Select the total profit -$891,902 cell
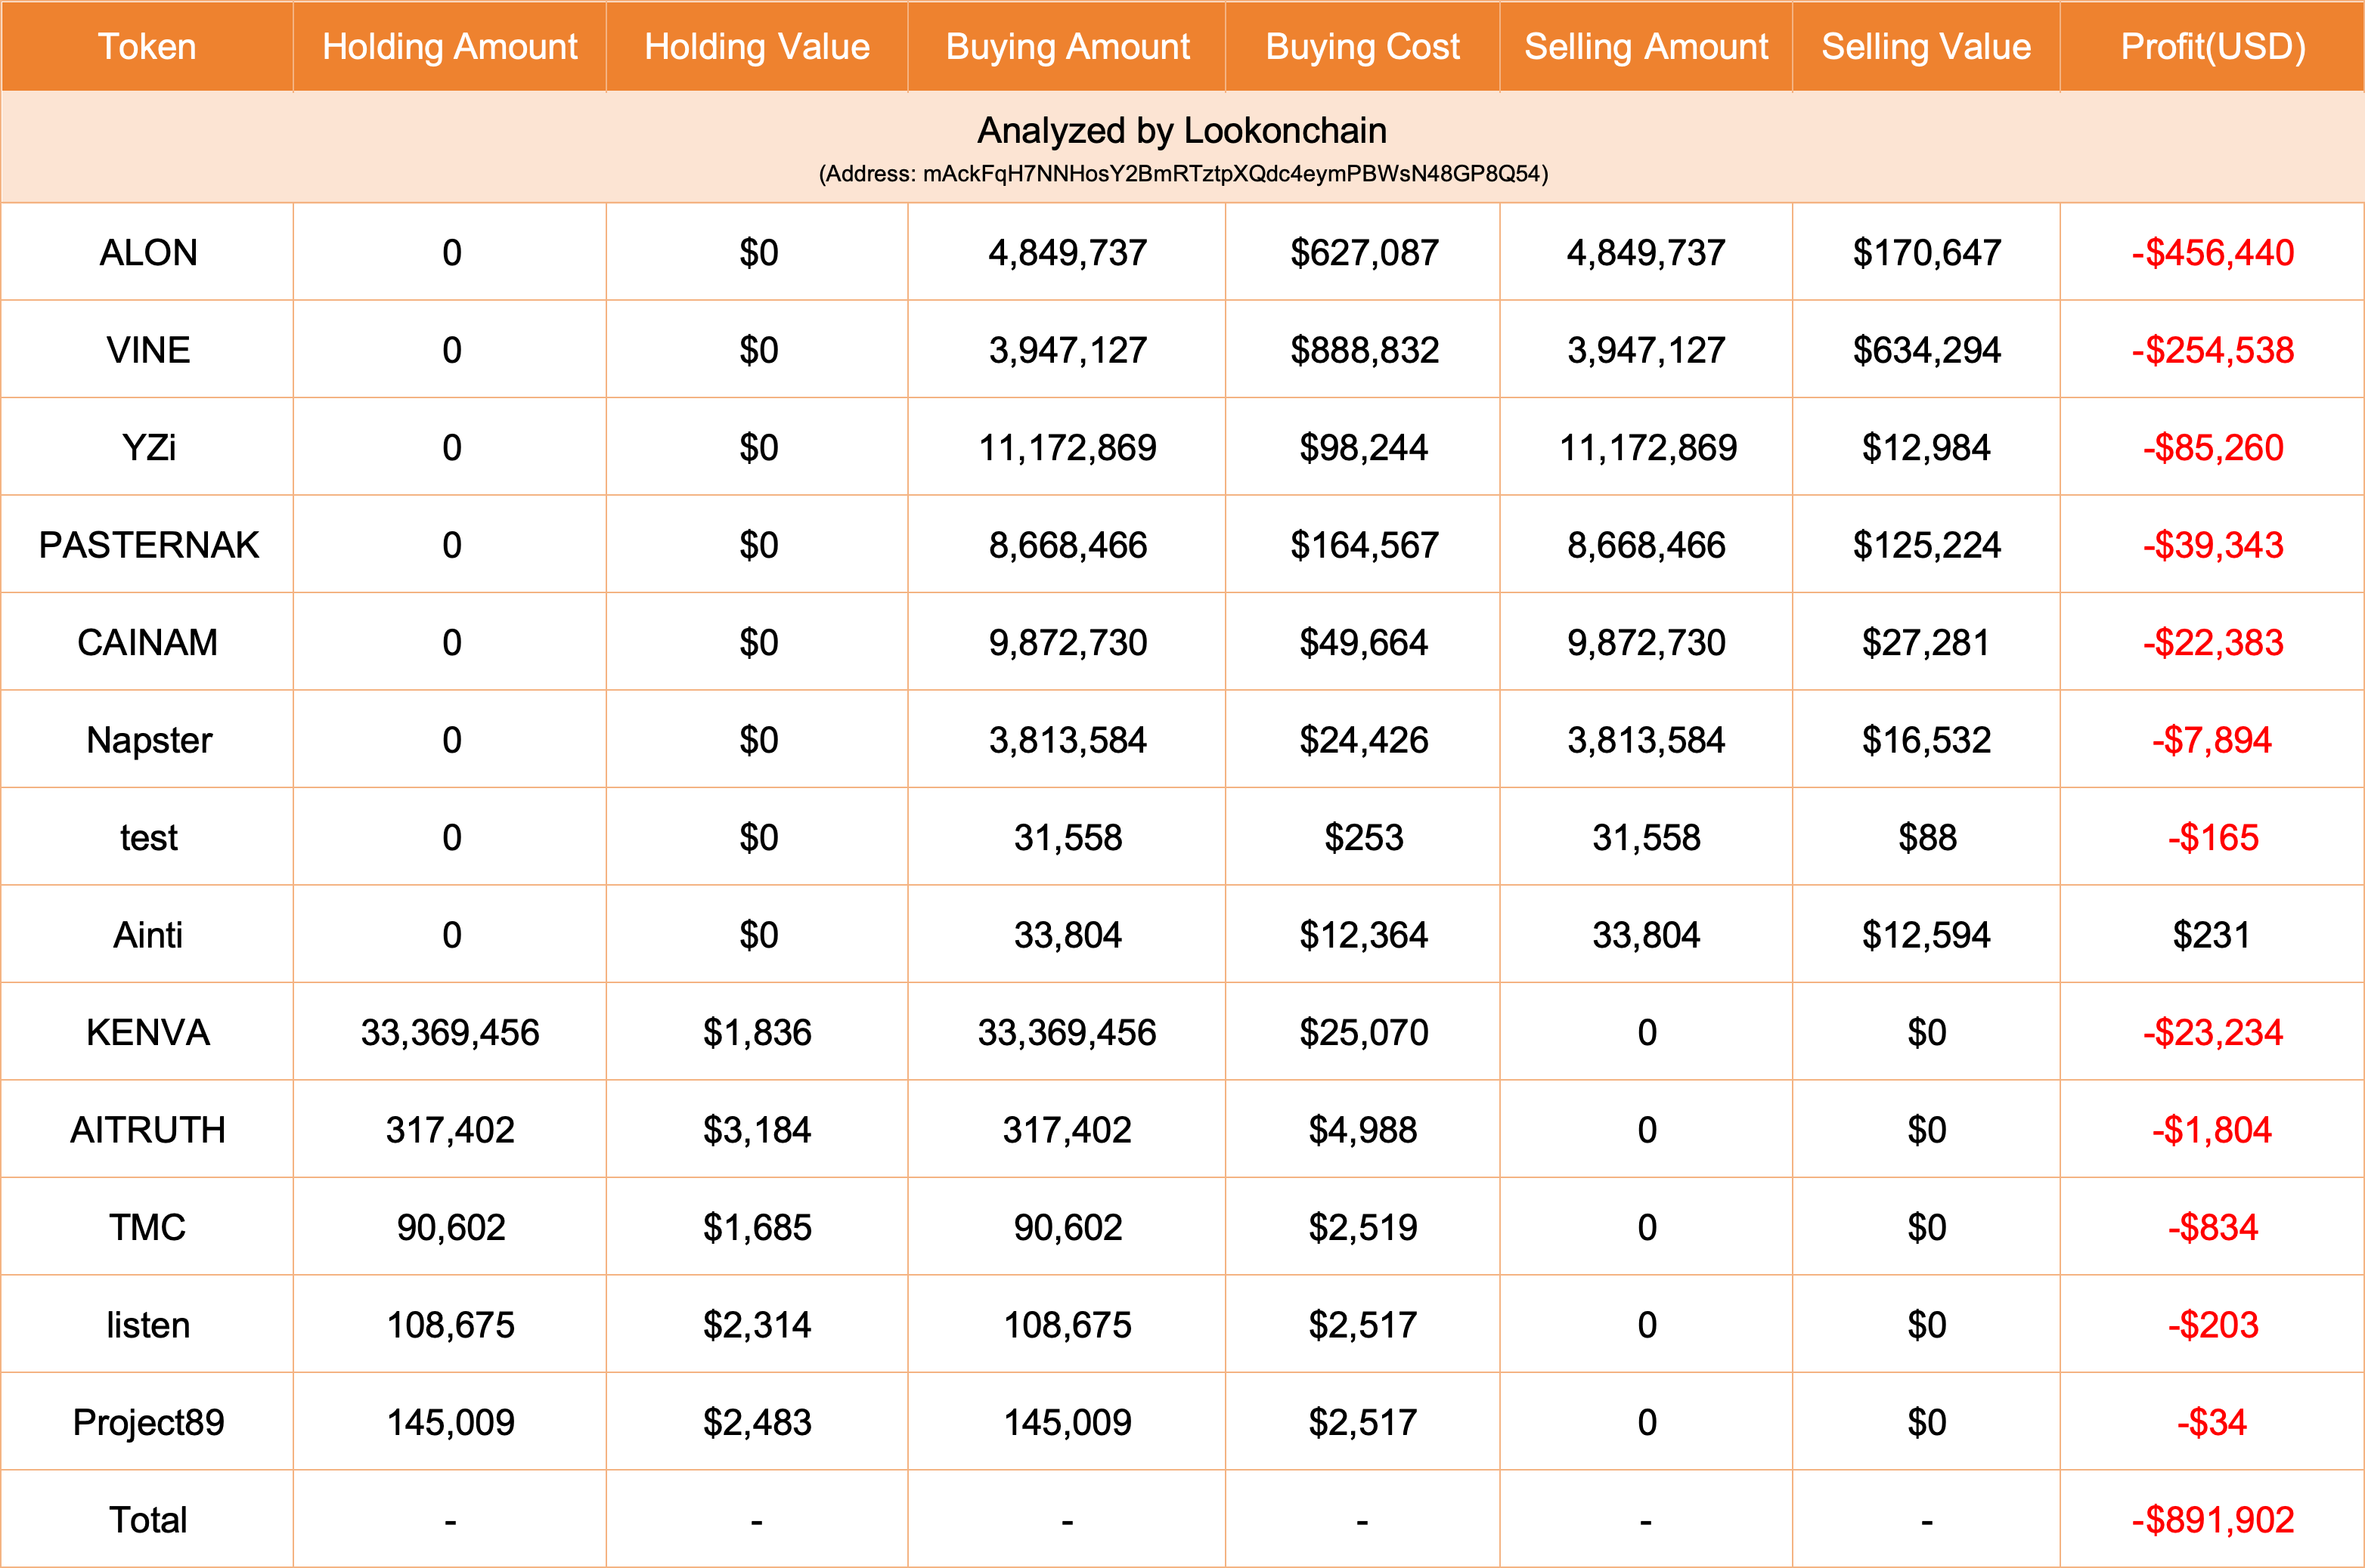This screenshot has width=2365, height=1568. [x=2212, y=1520]
